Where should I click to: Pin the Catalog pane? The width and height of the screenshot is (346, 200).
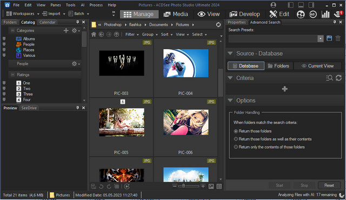pyautogui.click(x=77, y=22)
